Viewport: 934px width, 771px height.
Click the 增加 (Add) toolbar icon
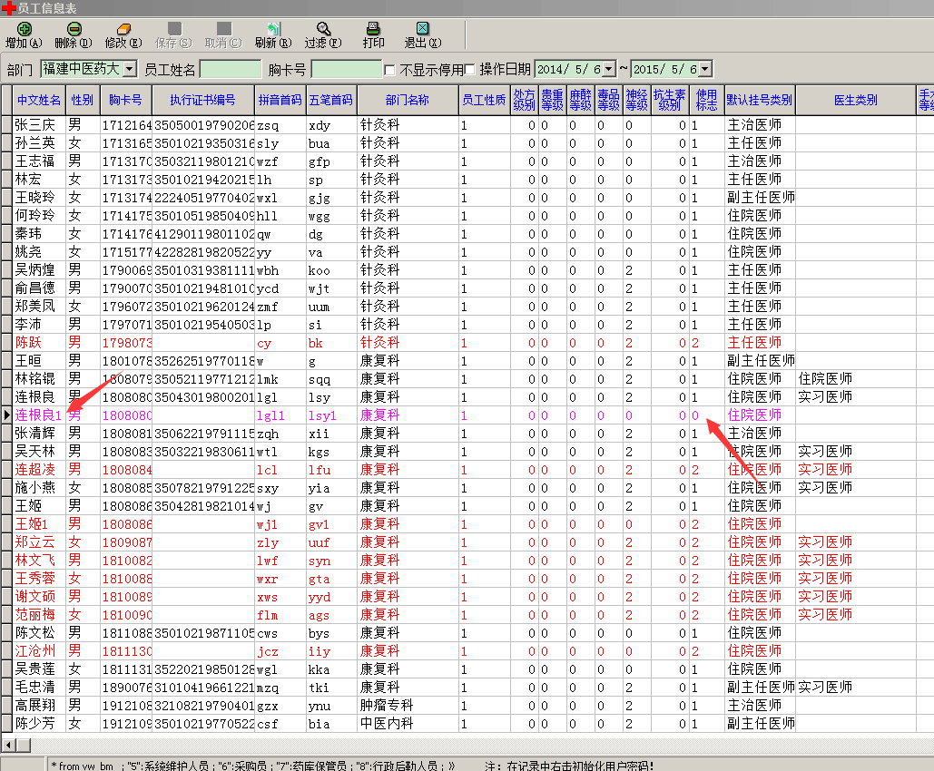(24, 30)
